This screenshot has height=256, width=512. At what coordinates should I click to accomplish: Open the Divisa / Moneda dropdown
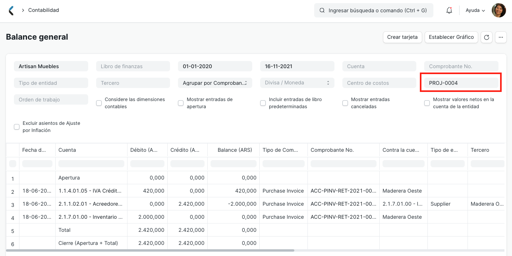pyautogui.click(x=297, y=83)
